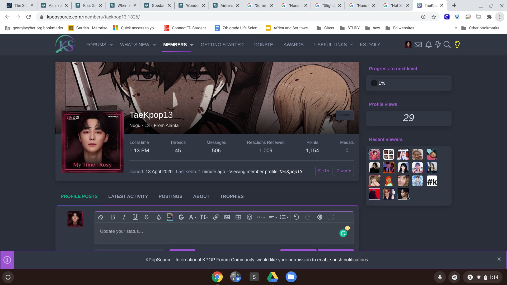
Task: Click the 1% progress bar
Action: pyautogui.click(x=409, y=83)
